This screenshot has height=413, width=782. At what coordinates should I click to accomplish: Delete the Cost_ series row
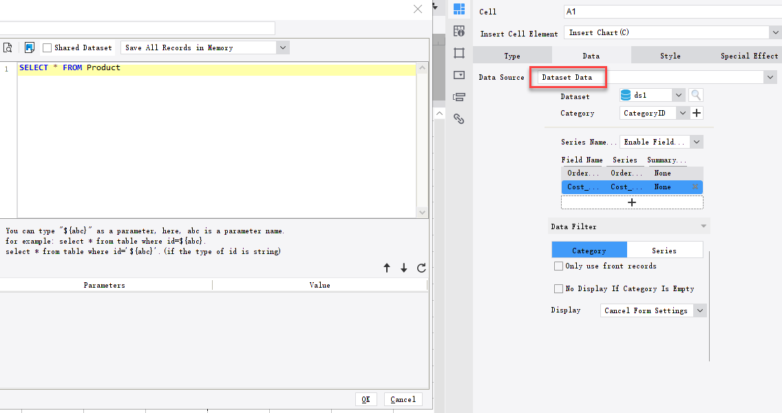point(695,187)
